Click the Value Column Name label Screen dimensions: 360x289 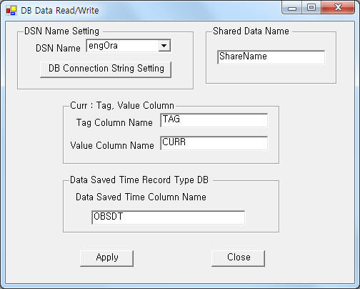[112, 145]
